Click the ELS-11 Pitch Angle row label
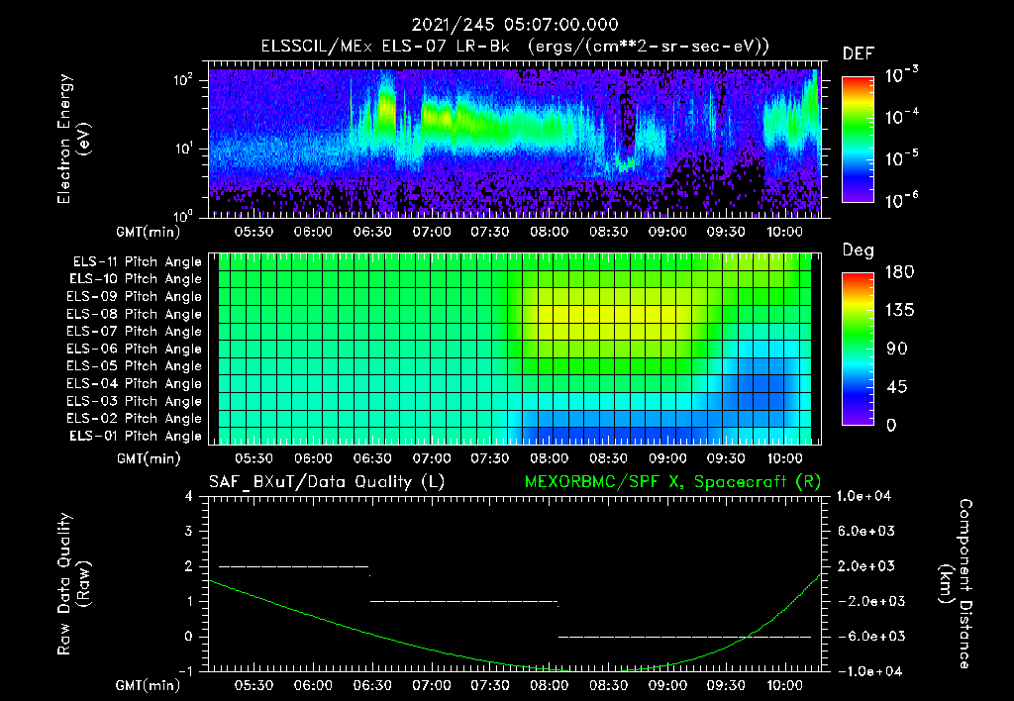Viewport: 1014px width, 701px height. point(137,262)
